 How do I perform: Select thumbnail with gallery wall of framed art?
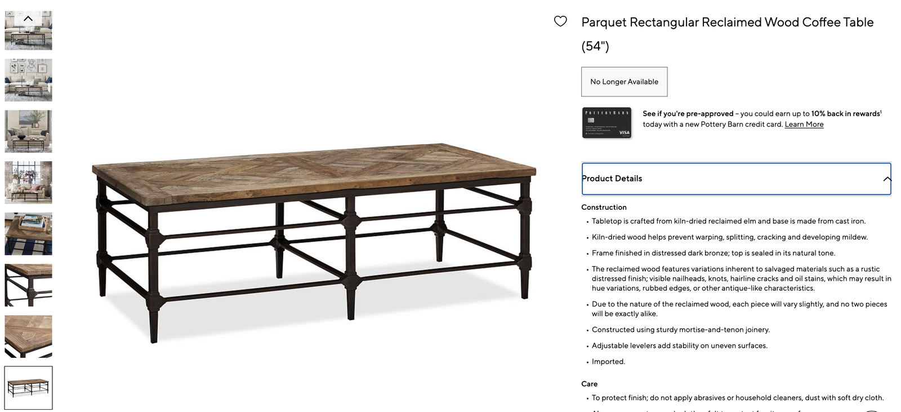click(x=28, y=80)
